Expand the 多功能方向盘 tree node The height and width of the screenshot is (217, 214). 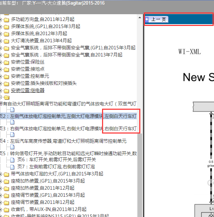(1, 20)
